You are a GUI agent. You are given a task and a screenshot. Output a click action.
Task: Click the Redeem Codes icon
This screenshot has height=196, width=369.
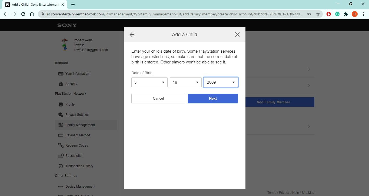coord(61,146)
